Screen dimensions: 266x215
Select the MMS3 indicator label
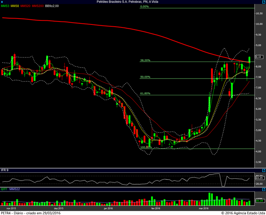[5, 6]
